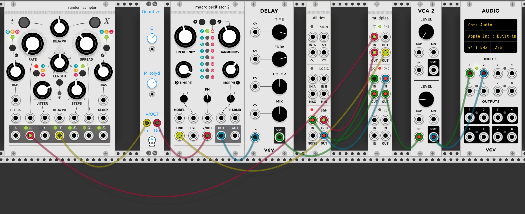Image resolution: width=525 pixels, height=214 pixels.
Task: Click the Quantizer robot logo icon
Action: coord(152,141)
